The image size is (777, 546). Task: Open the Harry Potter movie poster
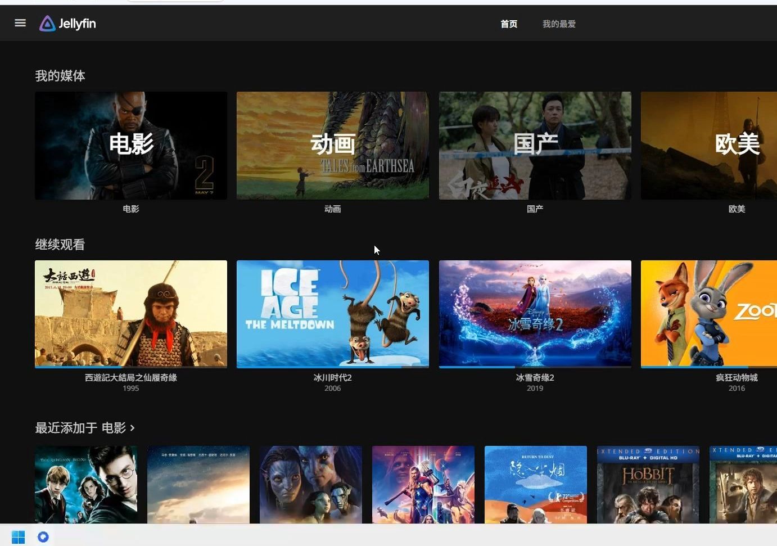coord(86,485)
